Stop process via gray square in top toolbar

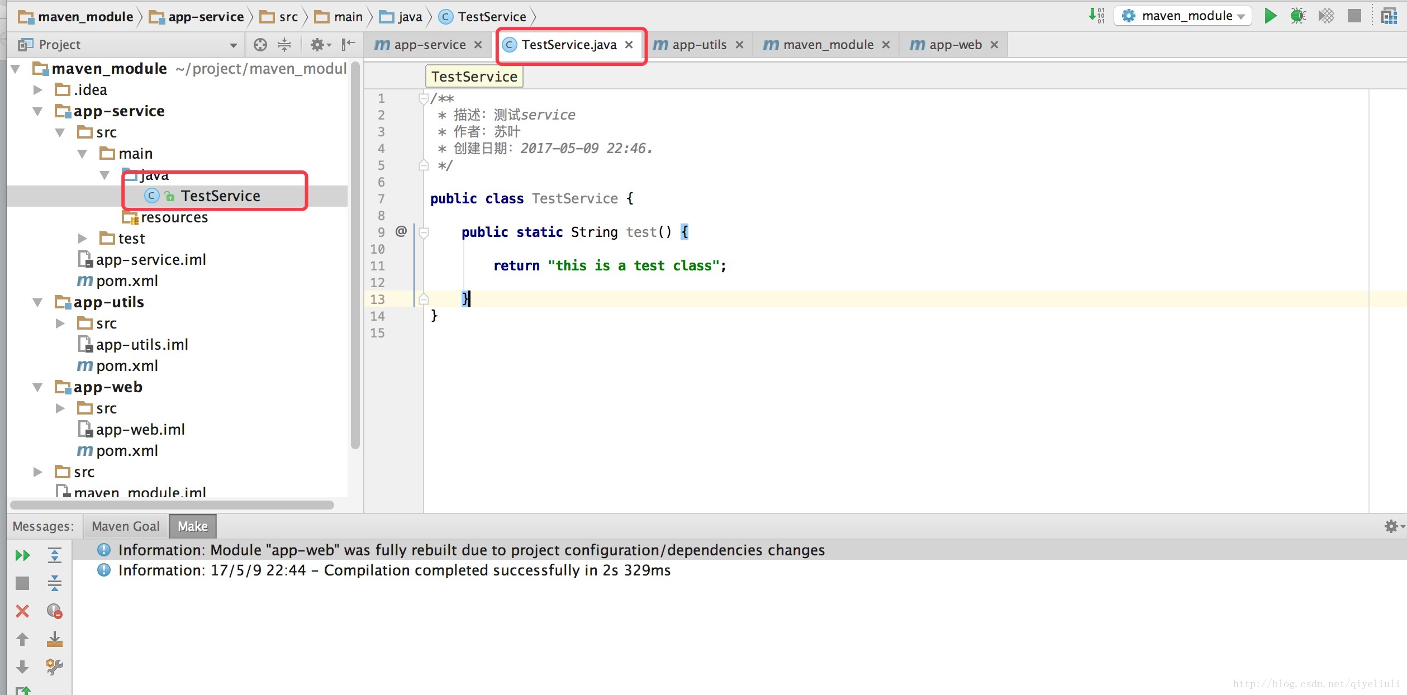pos(1354,16)
